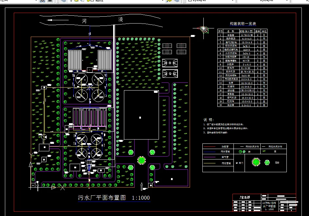Click table cell 135.0×100.0
This screenshot has height=216, width=309.
point(247,91)
